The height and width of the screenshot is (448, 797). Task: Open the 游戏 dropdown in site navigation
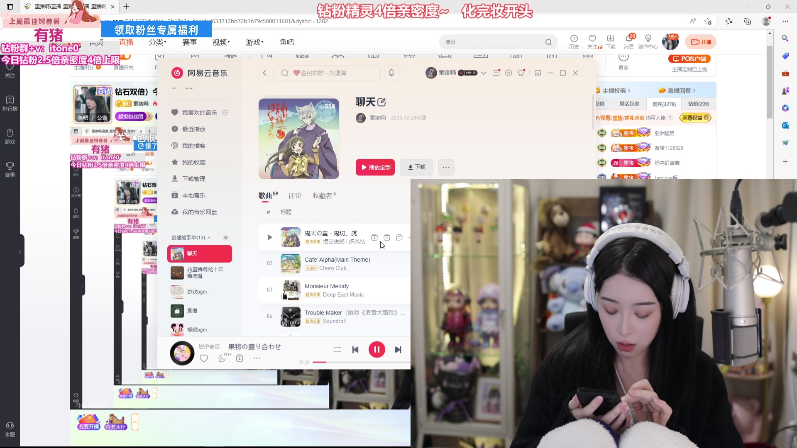tap(255, 42)
